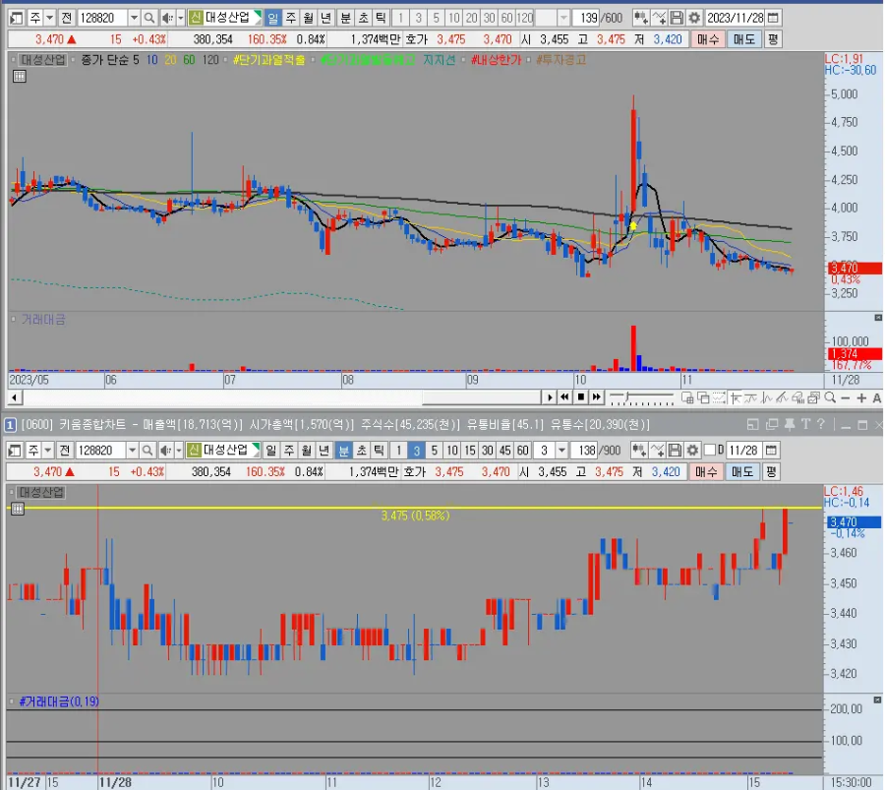885x790 pixels.
Task: Open 주 market dropdown in bottom chart
Action: point(48,451)
